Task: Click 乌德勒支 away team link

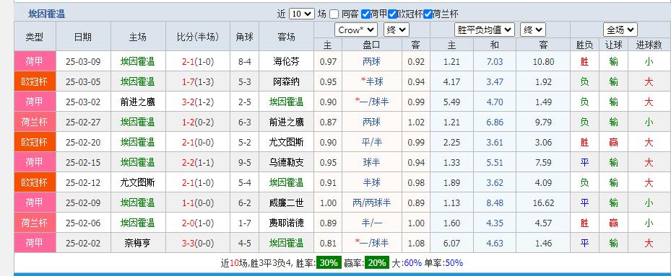Action: tap(286, 162)
